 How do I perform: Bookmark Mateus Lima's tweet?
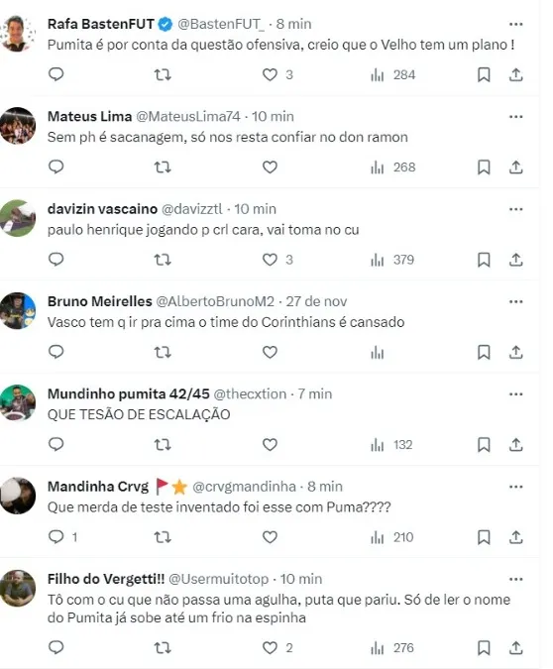tap(484, 167)
